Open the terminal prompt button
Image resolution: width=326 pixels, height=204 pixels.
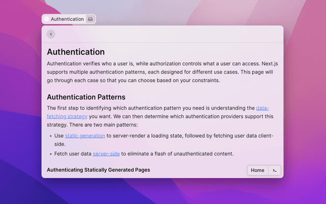tap(275, 170)
